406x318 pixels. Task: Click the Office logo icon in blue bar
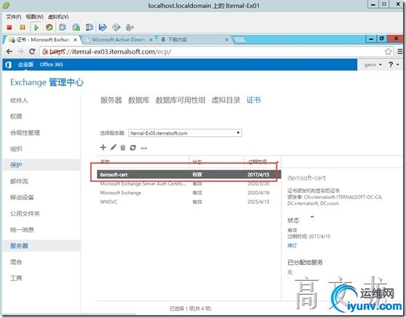pyautogui.click(x=8, y=65)
